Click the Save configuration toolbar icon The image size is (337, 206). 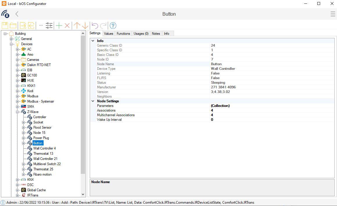click(x=5, y=25)
